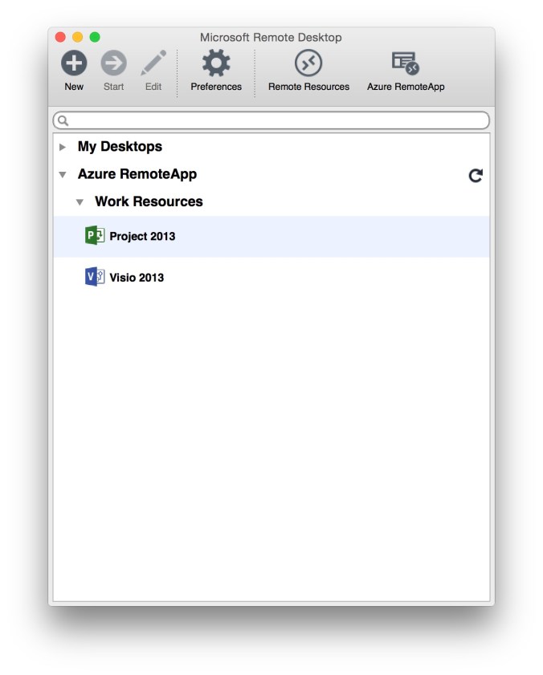Click the Azure RemoteApp group heading

(137, 174)
